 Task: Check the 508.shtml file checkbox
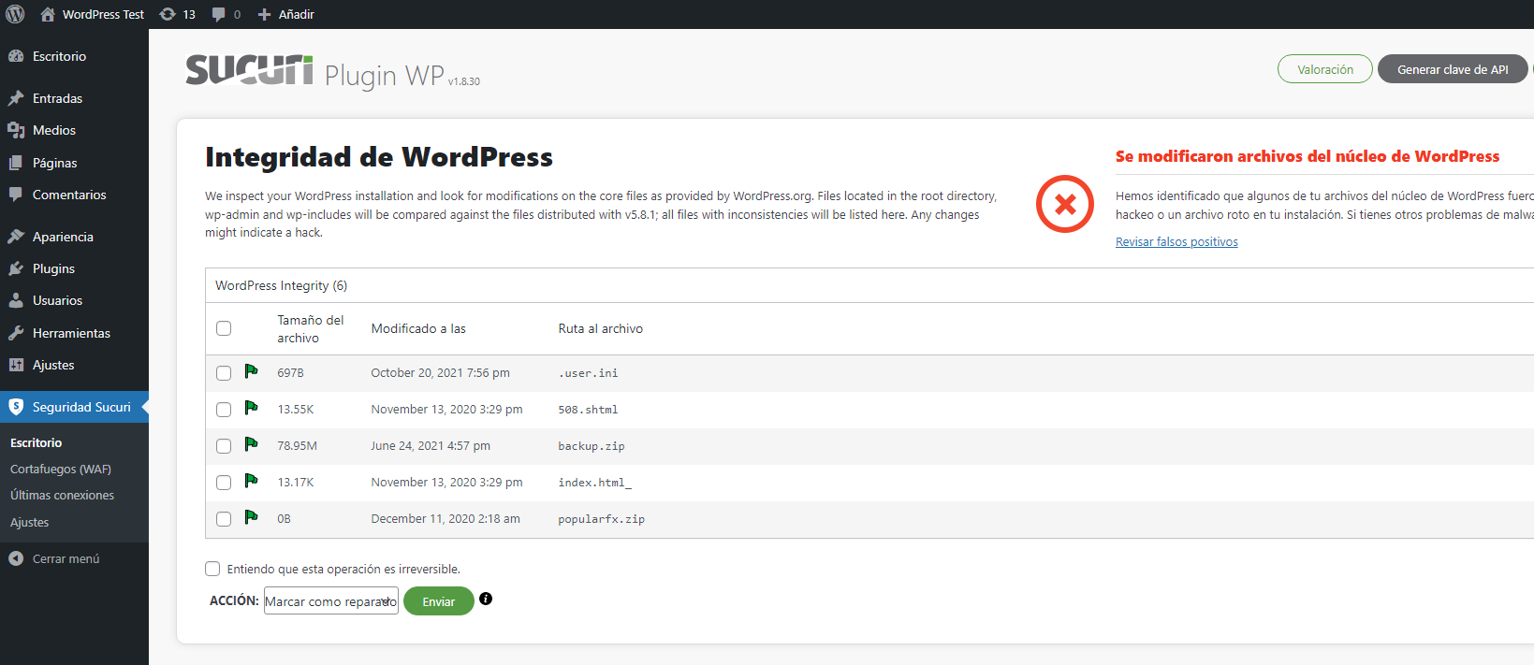click(224, 410)
